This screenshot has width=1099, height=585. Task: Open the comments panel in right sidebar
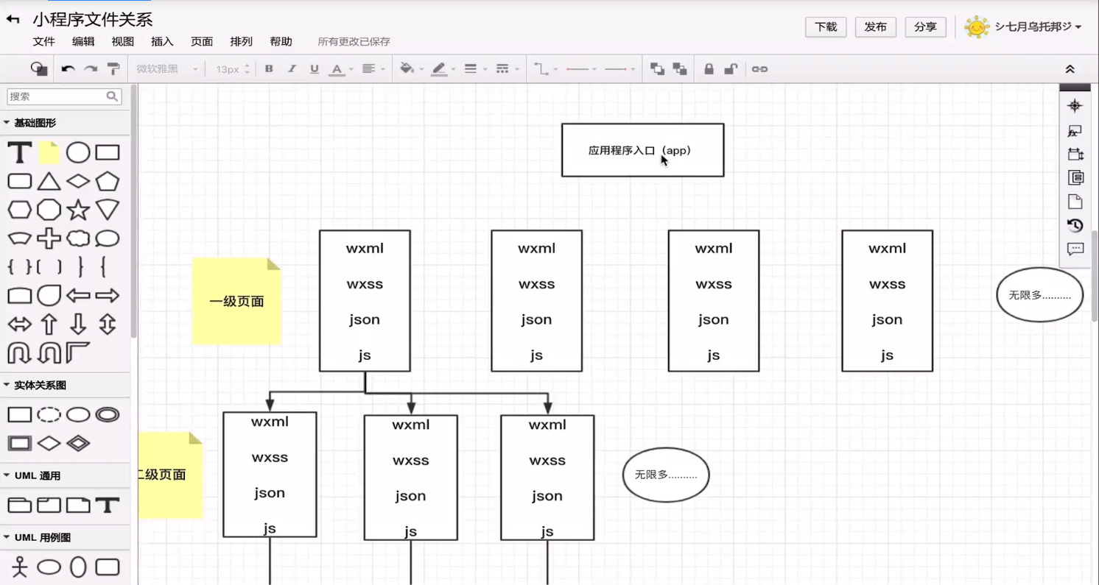click(1075, 249)
